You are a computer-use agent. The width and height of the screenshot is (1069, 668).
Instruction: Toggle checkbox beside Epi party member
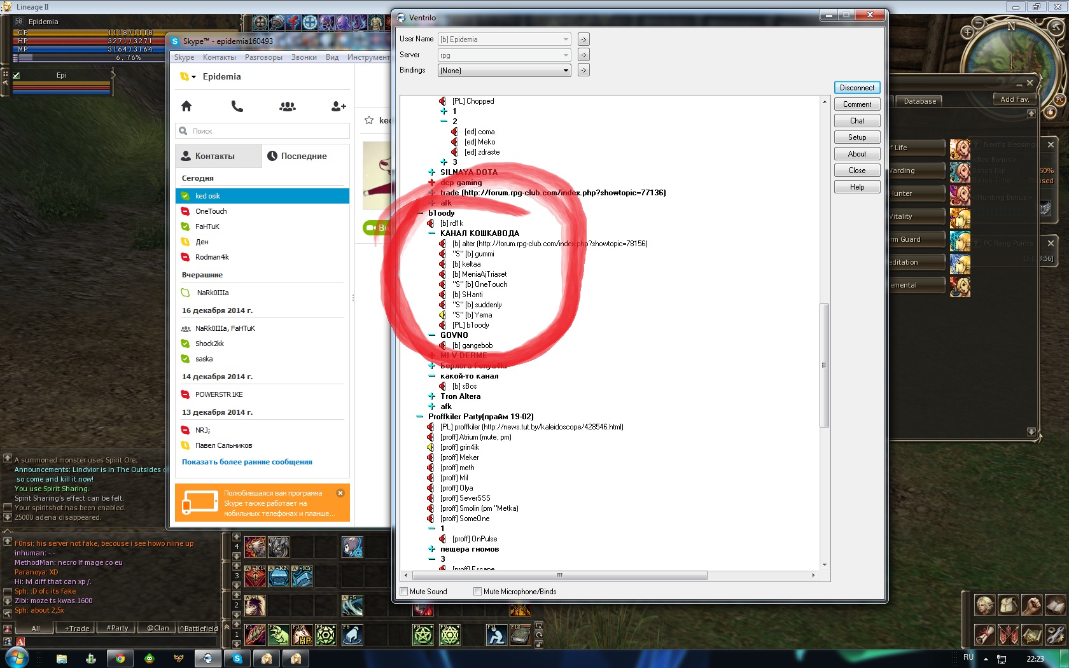point(17,75)
